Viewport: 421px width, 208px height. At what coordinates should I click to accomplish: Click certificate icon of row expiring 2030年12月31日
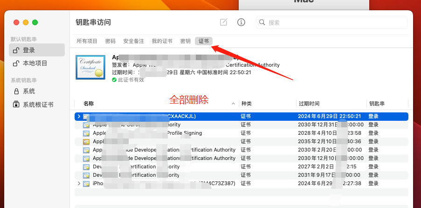[x=86, y=125]
